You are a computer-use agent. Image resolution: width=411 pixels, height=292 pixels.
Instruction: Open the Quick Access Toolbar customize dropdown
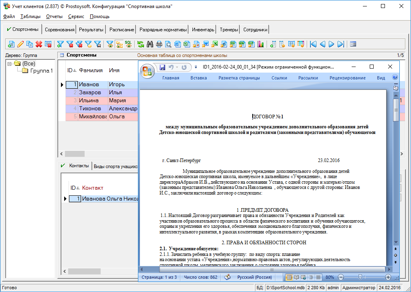pos(196,67)
